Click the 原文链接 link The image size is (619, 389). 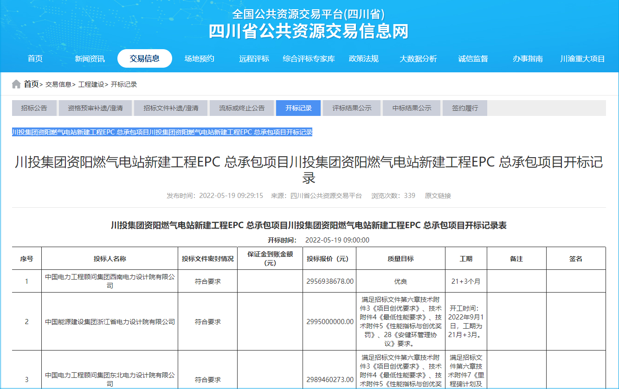438,196
